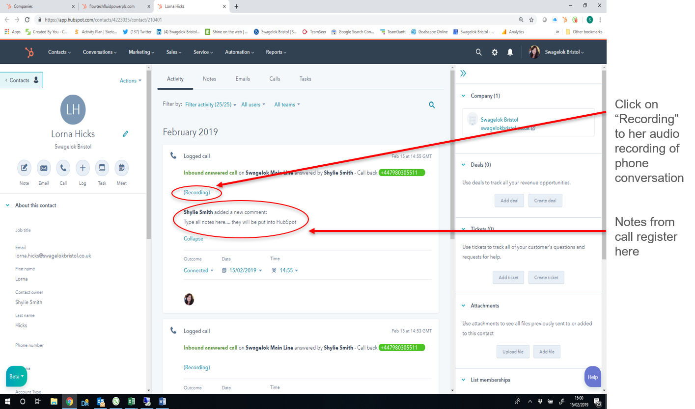This screenshot has height=409, width=695.
Task: Switch to the Tasks tab
Action: coord(306,79)
